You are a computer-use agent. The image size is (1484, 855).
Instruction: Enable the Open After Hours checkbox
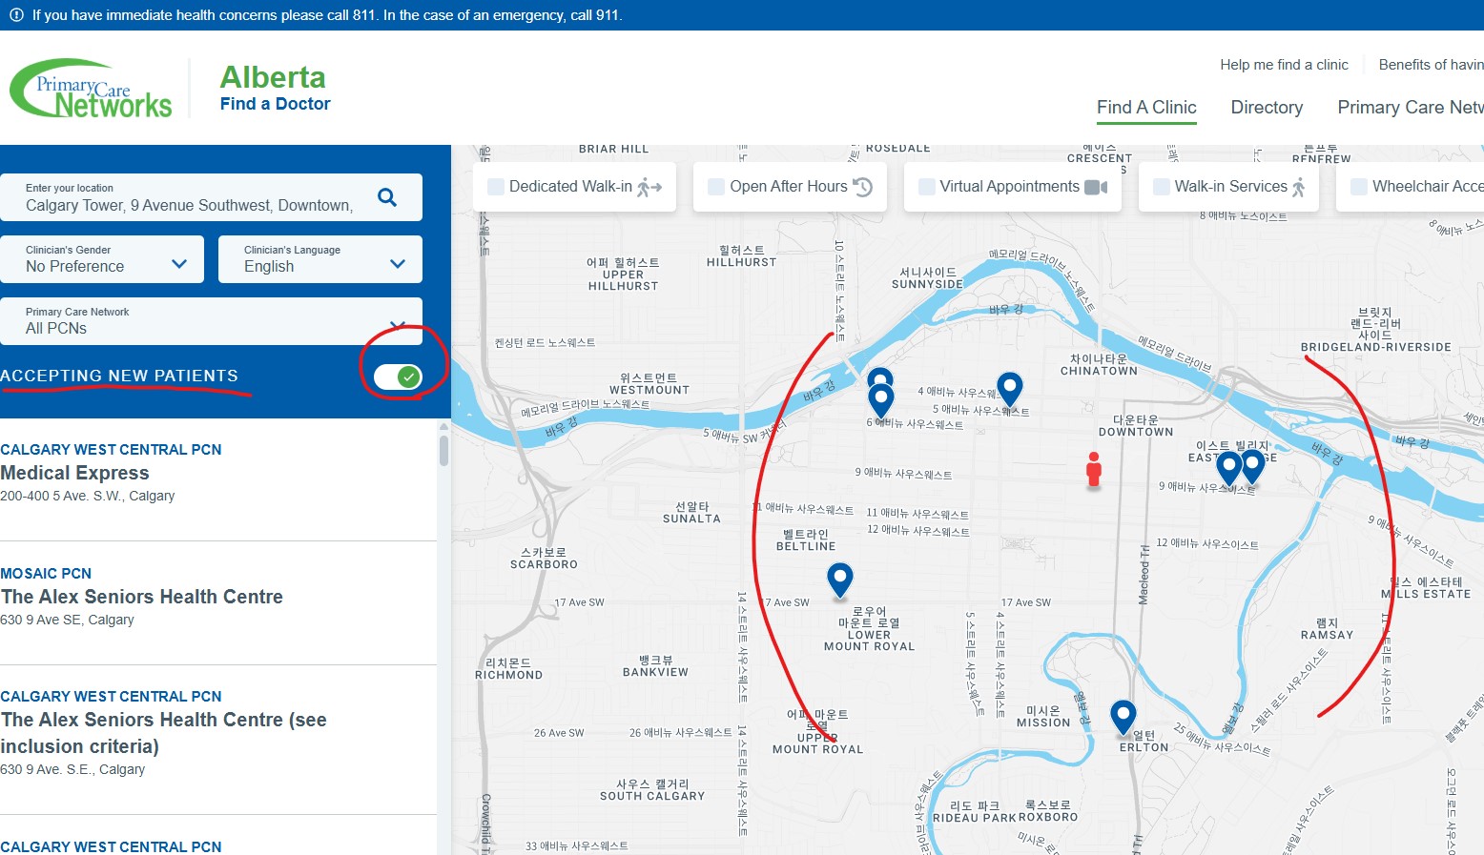[x=716, y=187]
